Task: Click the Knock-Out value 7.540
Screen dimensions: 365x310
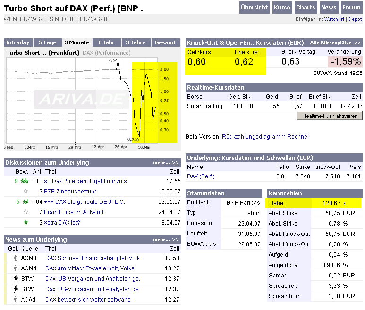Action: 332,176
